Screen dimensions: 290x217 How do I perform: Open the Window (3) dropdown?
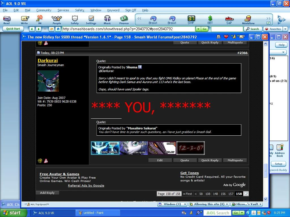(172, 204)
